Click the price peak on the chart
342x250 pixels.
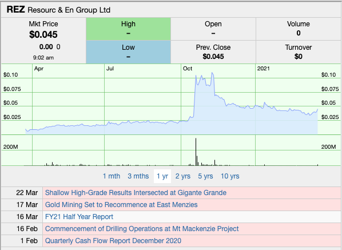click(x=212, y=73)
